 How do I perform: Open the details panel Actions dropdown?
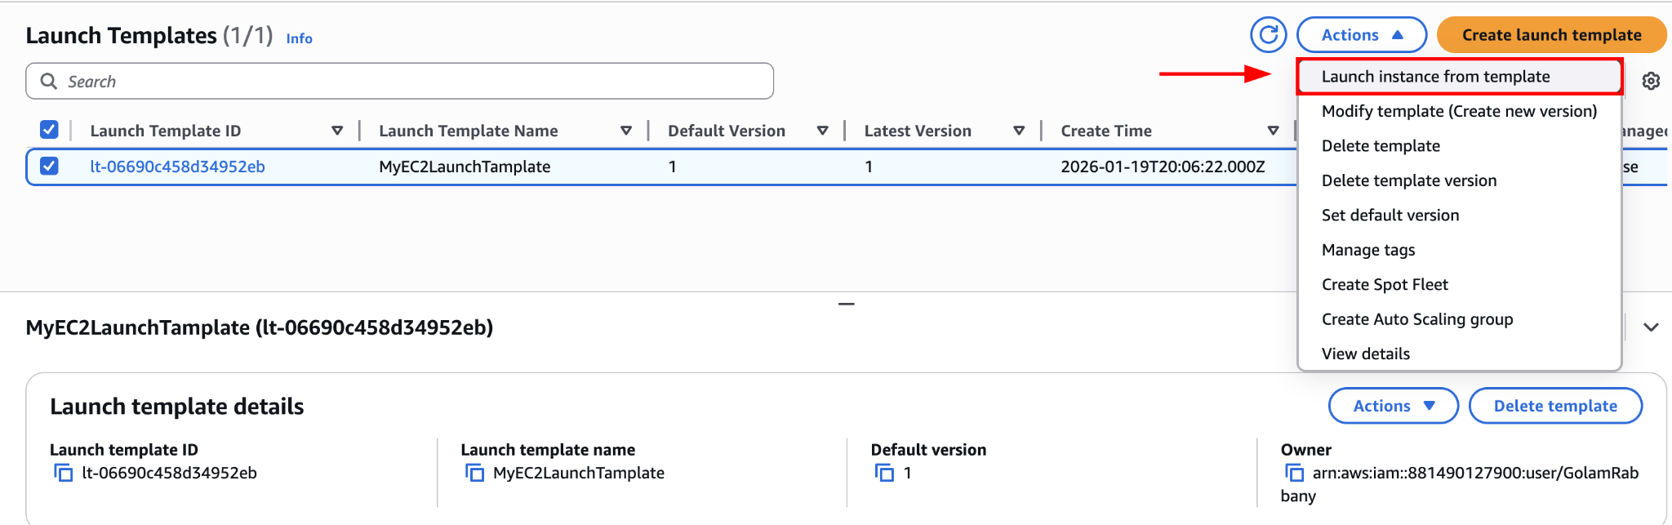coord(1393,405)
